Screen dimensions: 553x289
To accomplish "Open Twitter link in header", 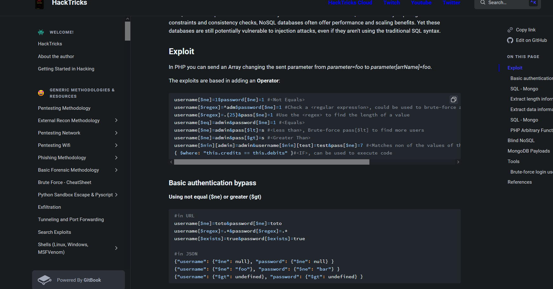I will coord(451,3).
